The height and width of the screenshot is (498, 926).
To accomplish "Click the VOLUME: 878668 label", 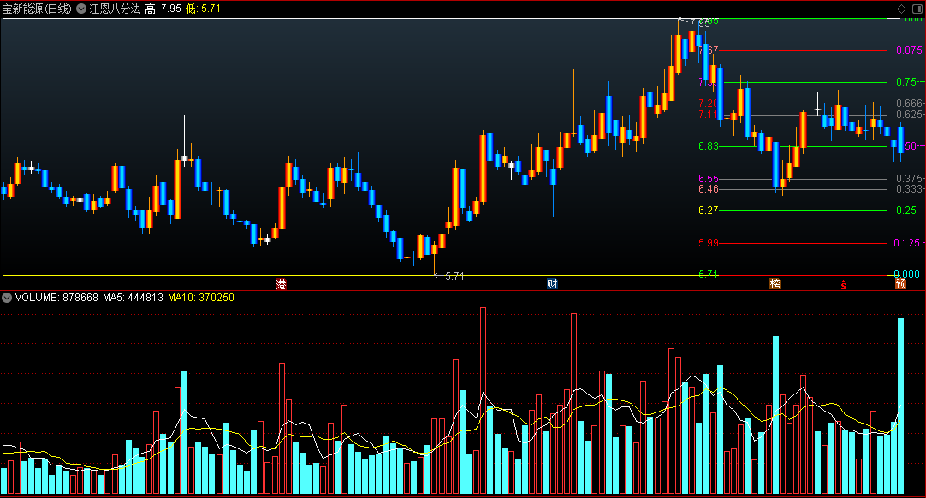I will tap(56, 298).
